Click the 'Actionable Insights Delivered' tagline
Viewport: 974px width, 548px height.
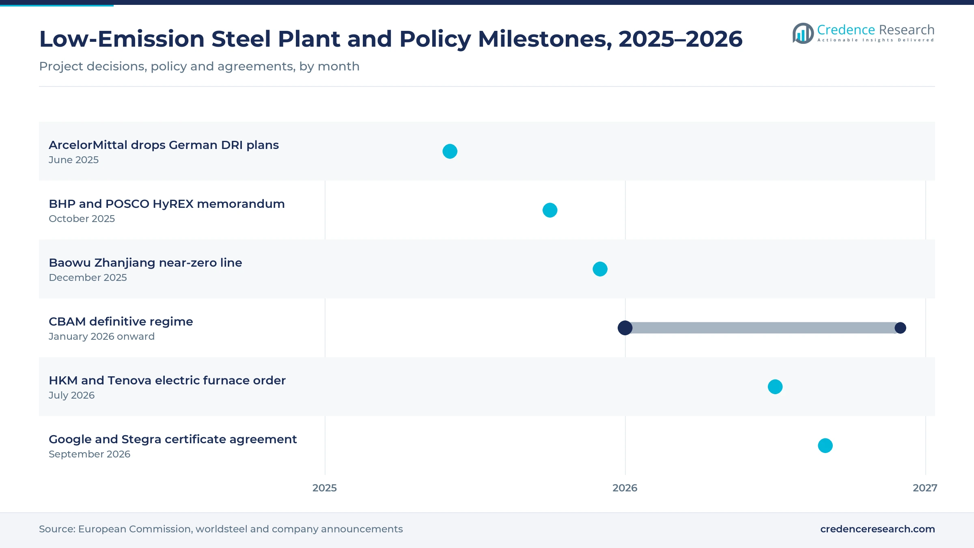[876, 40]
